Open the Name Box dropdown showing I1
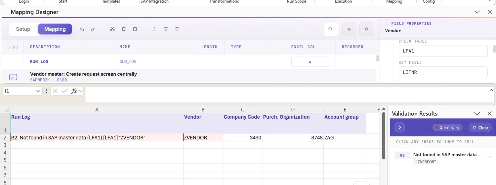496x185 pixels. click(38, 91)
